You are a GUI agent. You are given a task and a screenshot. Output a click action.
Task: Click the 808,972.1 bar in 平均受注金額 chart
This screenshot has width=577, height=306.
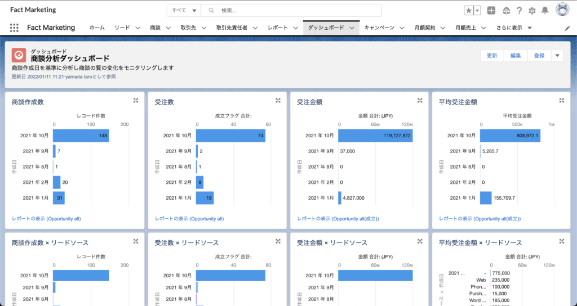pos(510,136)
